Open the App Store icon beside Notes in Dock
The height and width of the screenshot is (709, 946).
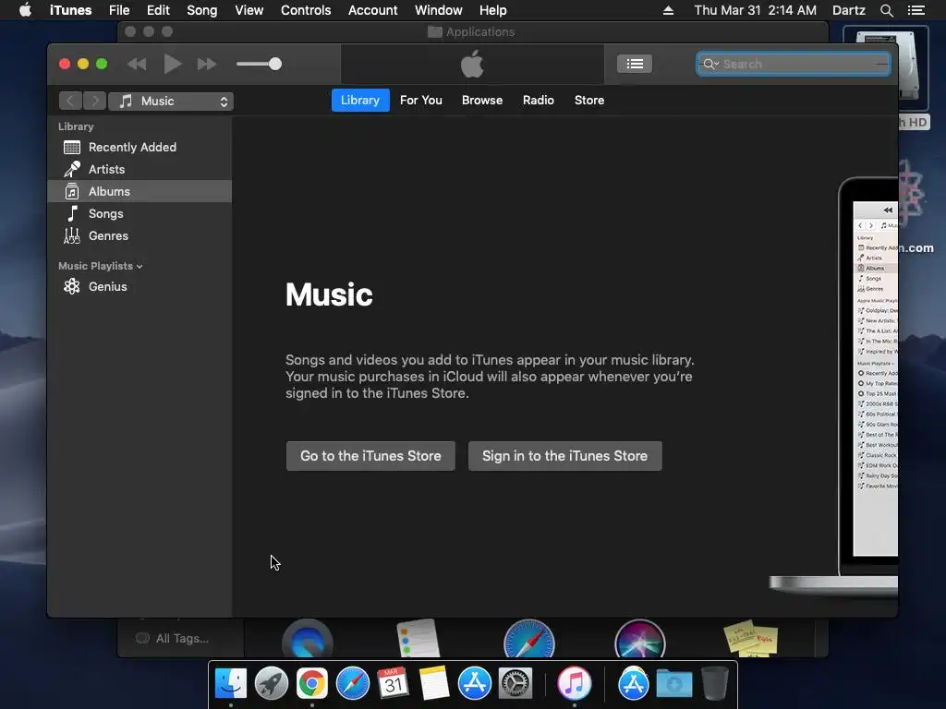click(475, 683)
